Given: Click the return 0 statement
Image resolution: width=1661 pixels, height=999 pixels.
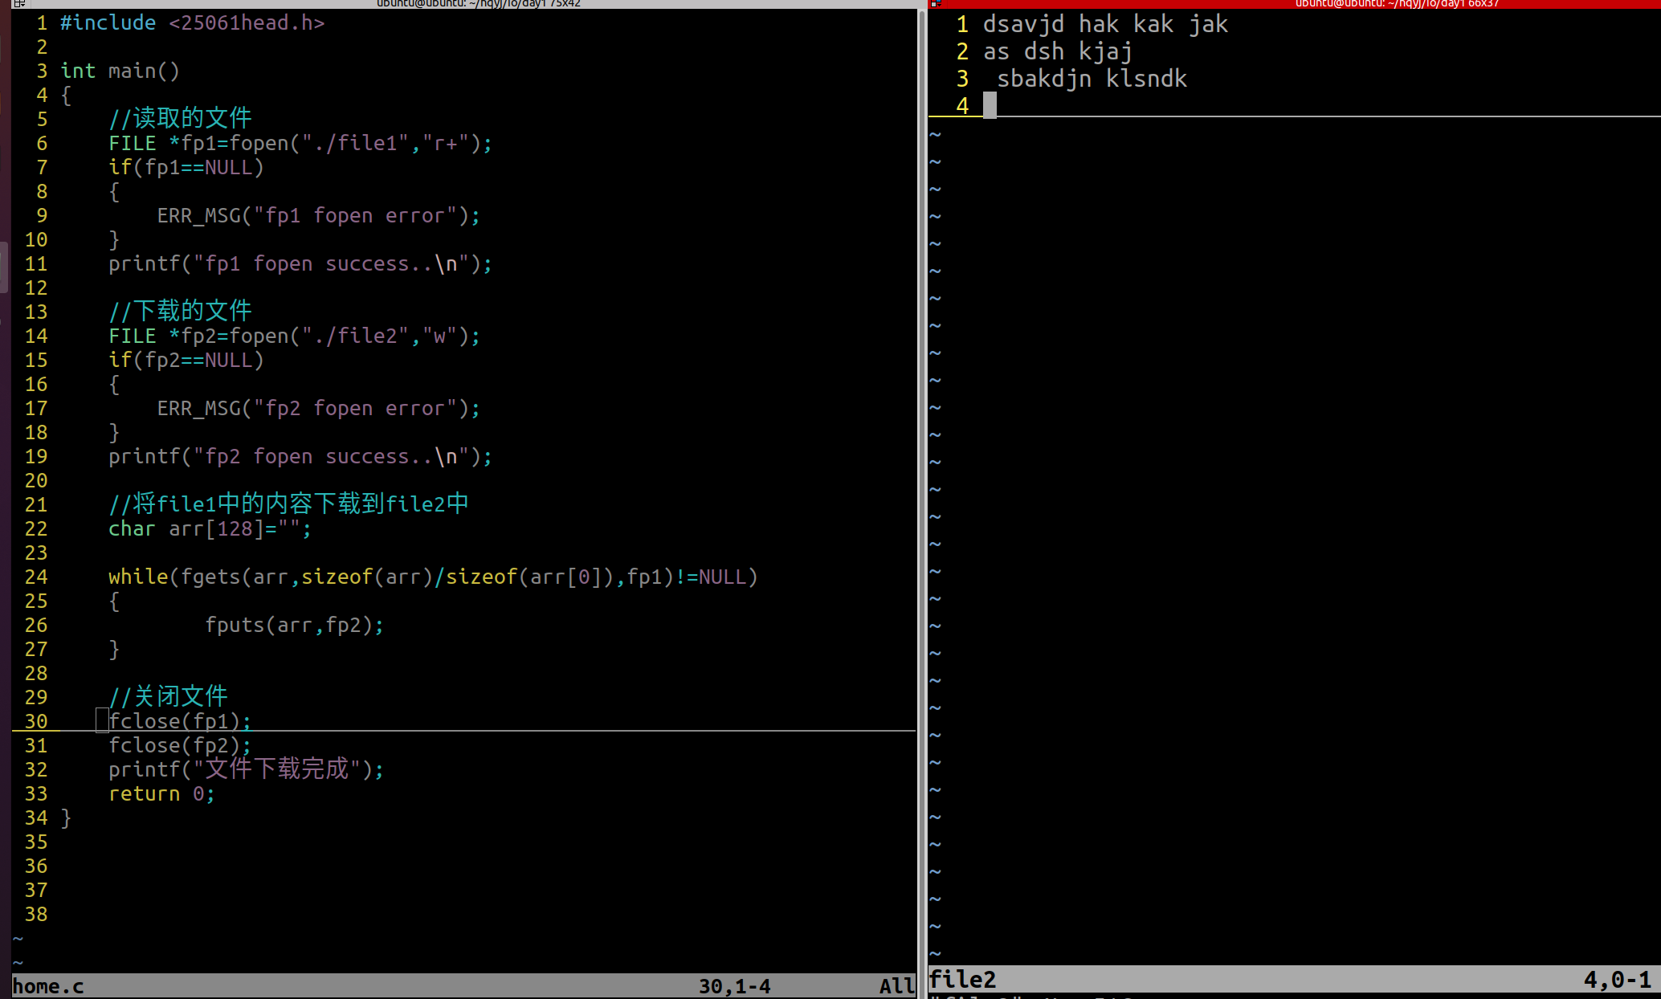Looking at the screenshot, I should pyautogui.click(x=161, y=794).
